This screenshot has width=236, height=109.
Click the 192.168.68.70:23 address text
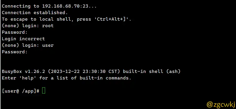pos(65,6)
